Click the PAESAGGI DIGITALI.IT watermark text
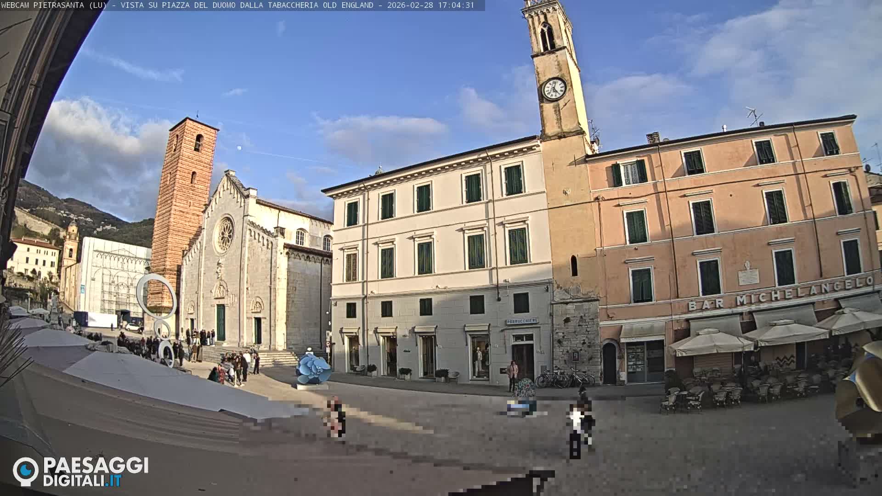This screenshot has height=496, width=882. 96,472
